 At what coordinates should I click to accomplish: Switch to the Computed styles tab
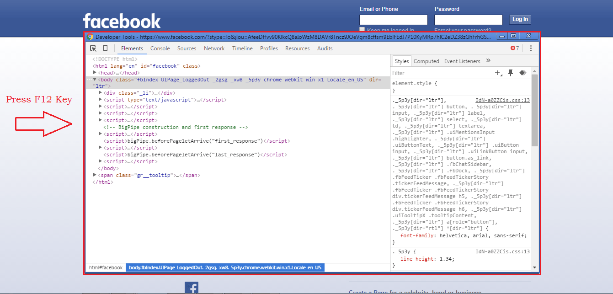[426, 61]
